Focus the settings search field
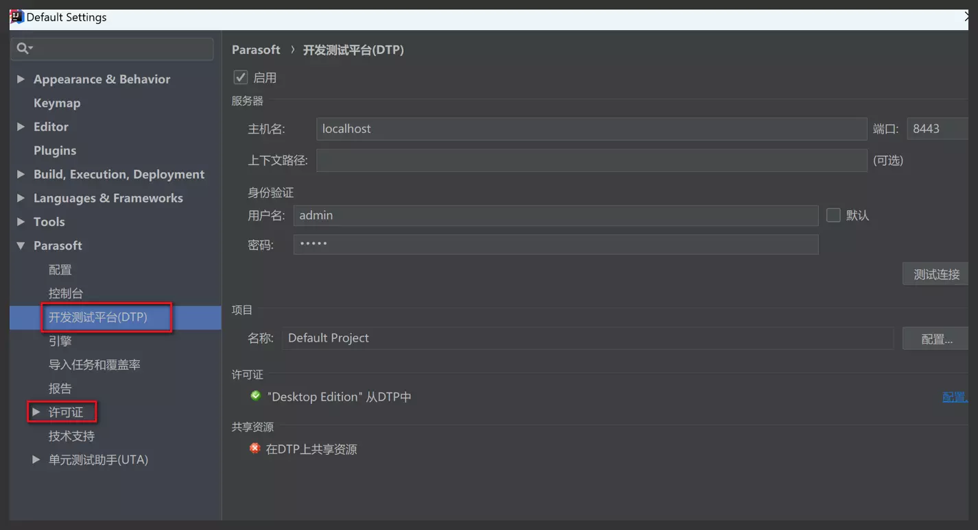 [112, 49]
